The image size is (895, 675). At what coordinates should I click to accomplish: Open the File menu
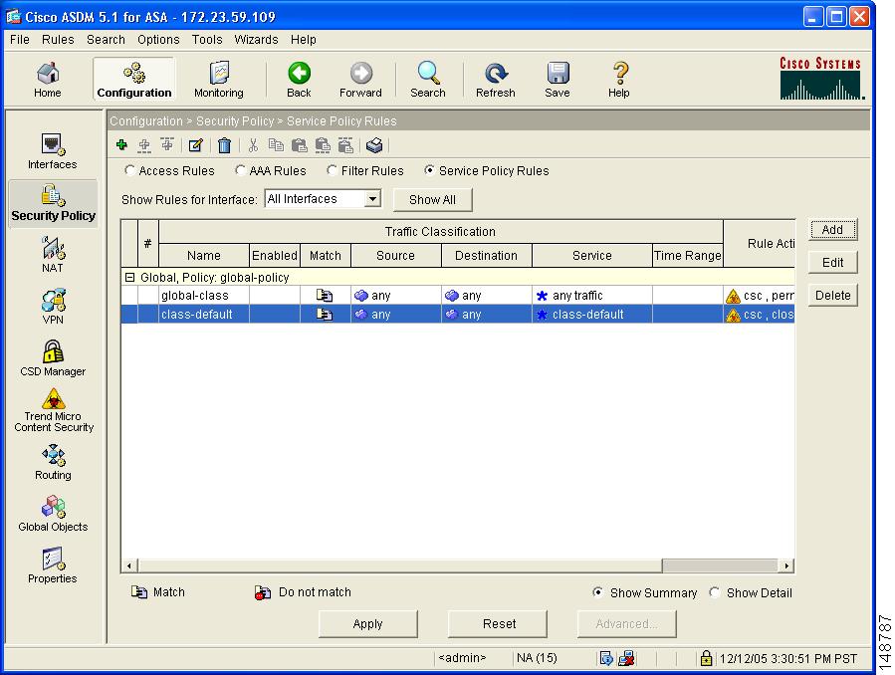tap(19, 40)
